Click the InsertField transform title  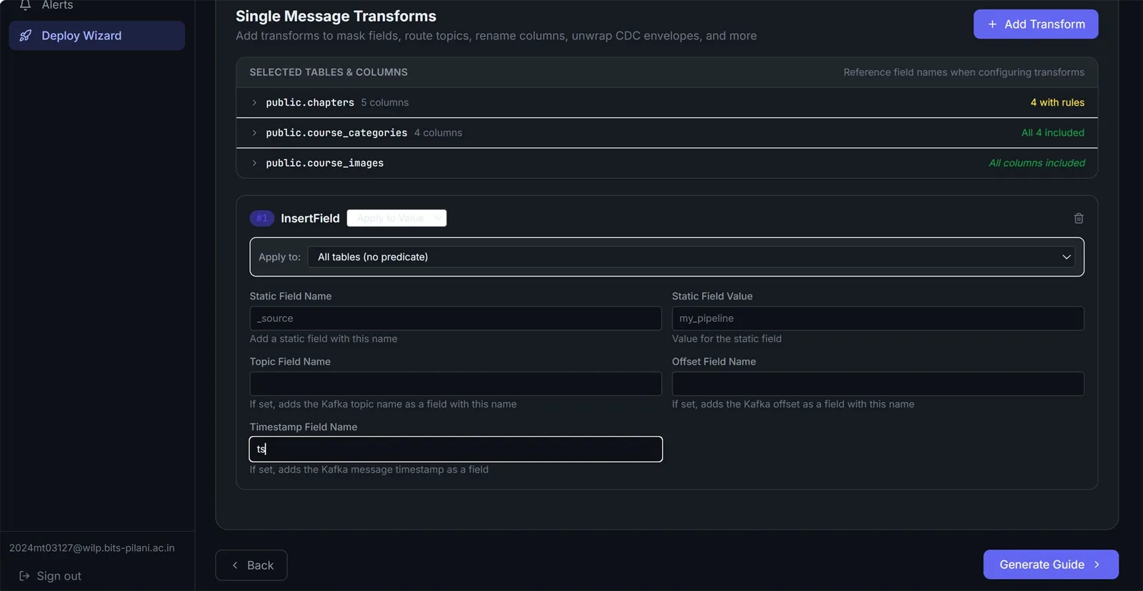click(x=310, y=218)
